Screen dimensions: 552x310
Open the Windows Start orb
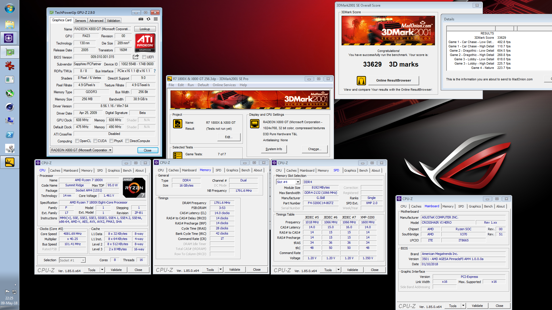9,8
